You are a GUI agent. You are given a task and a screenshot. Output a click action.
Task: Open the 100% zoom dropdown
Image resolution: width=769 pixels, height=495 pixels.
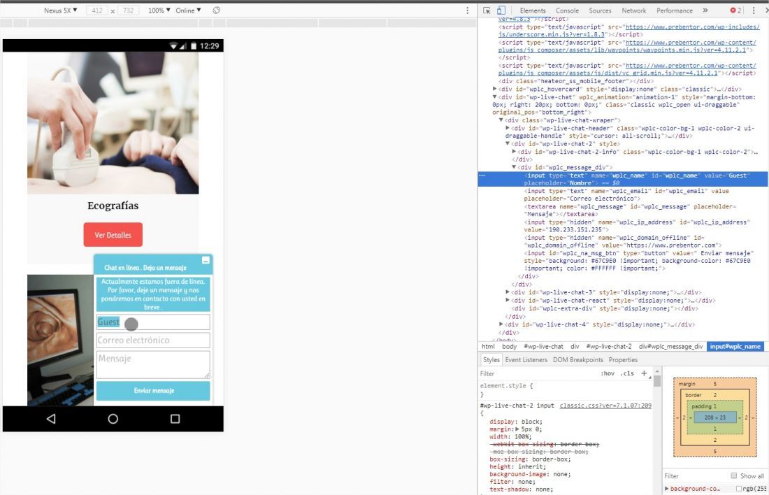[x=159, y=10]
